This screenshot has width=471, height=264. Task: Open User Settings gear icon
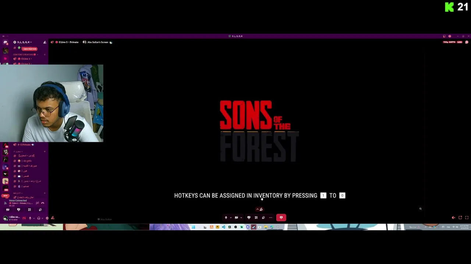[47, 218]
